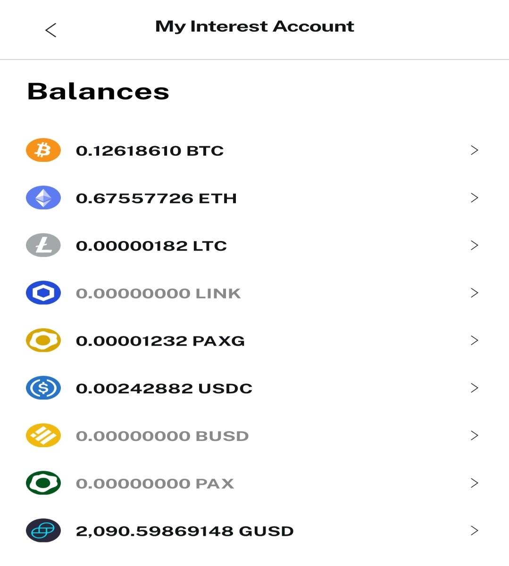Image resolution: width=509 pixels, height=566 pixels.
Task: Click the My Interest Account title
Action: [x=255, y=26]
